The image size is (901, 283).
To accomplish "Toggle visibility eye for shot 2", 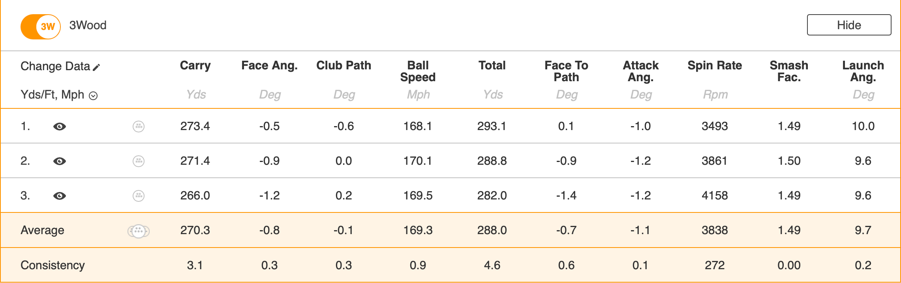I will [x=60, y=161].
